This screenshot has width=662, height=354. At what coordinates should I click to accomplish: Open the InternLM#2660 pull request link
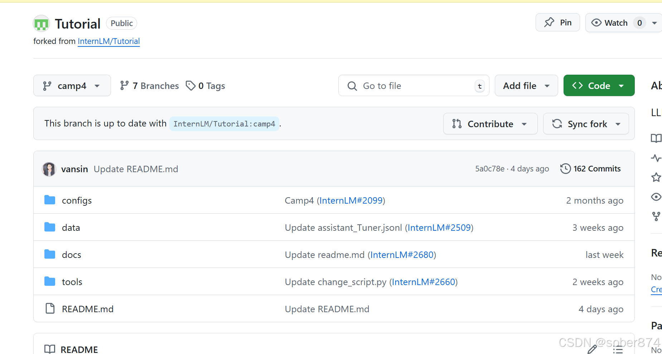tap(424, 282)
